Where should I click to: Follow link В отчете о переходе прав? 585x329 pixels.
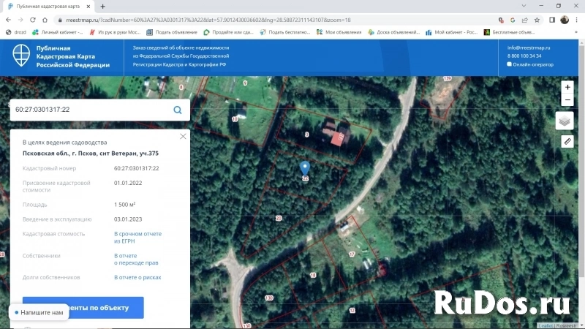coord(136,260)
